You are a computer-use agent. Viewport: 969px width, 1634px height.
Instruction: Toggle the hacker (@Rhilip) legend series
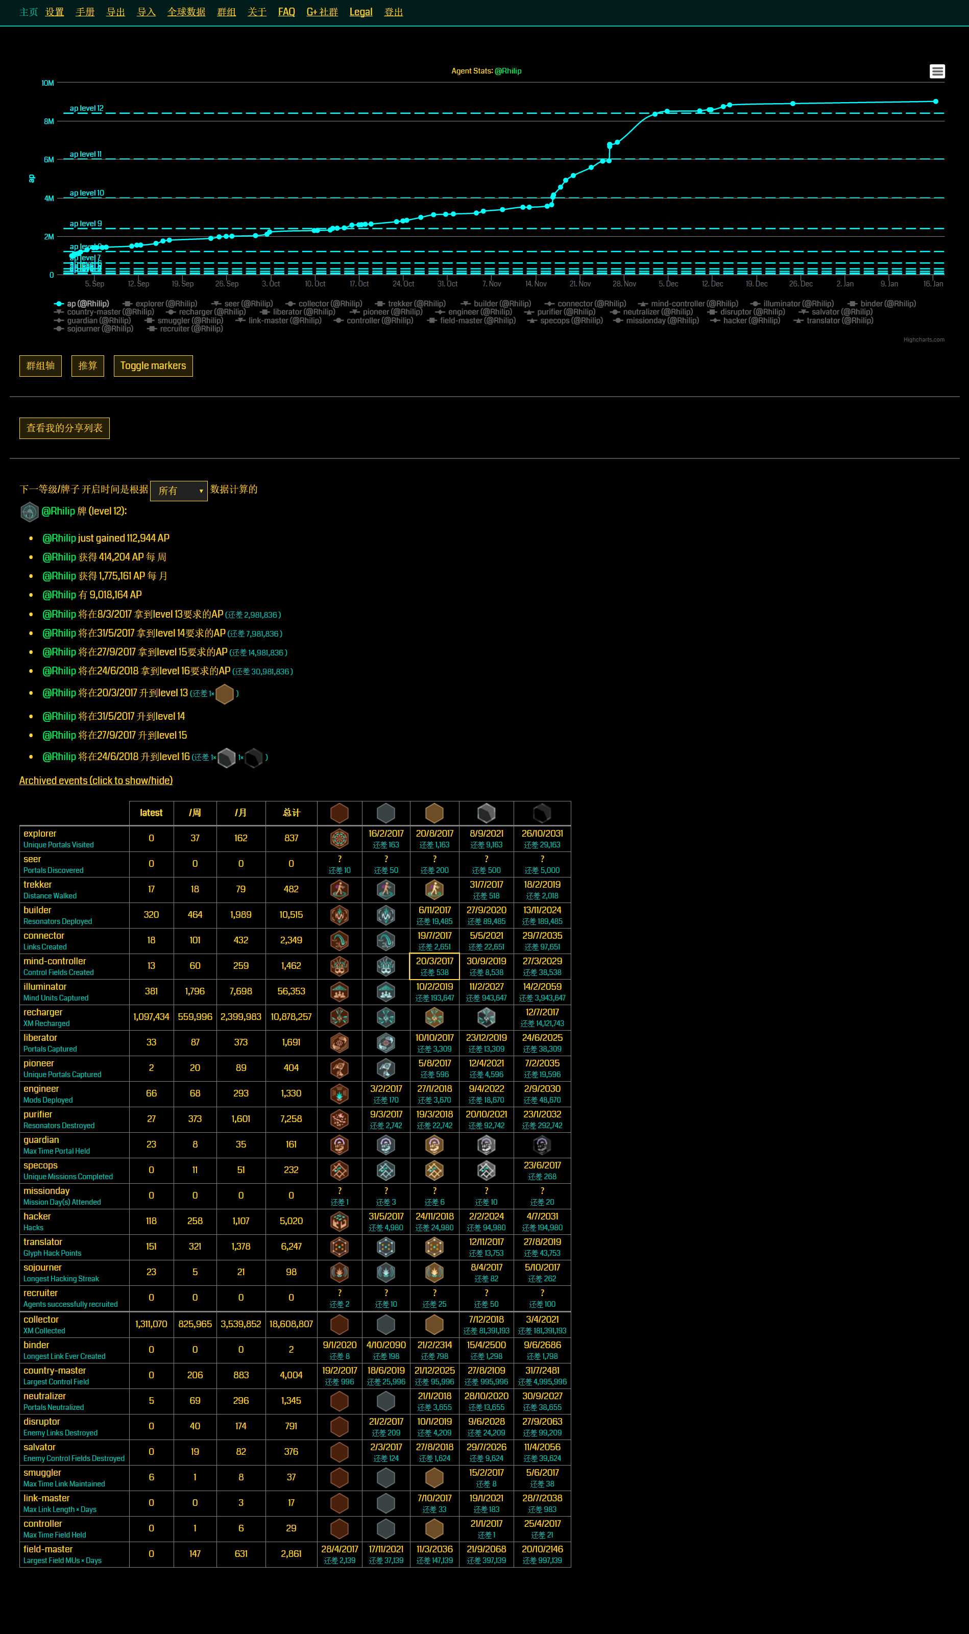click(745, 321)
